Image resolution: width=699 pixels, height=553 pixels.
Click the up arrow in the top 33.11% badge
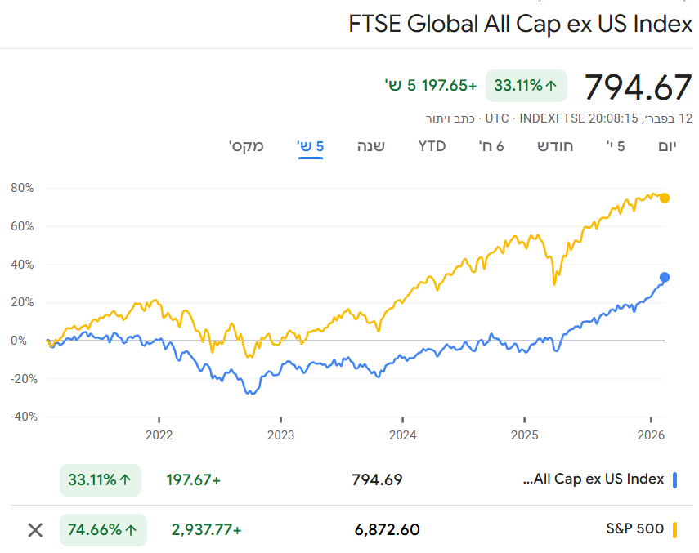click(552, 86)
